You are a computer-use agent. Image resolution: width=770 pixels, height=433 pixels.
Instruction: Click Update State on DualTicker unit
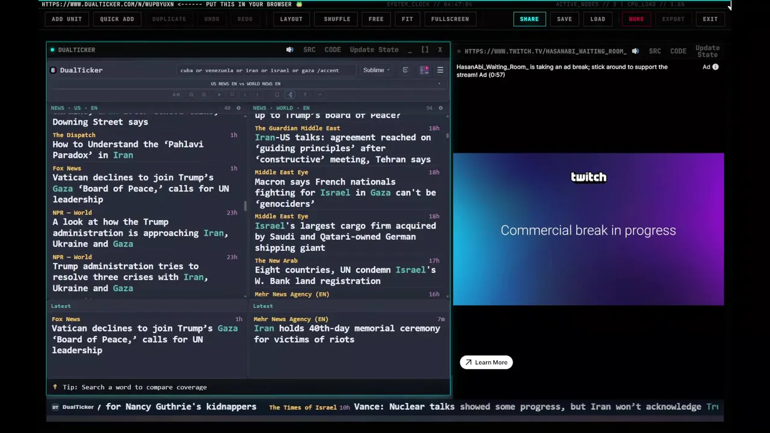[x=374, y=50]
